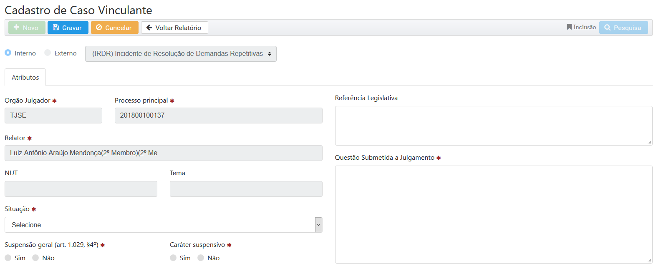This screenshot has height=264, width=656.
Task: Choose Não for Suspensão geral
Action: click(35, 258)
